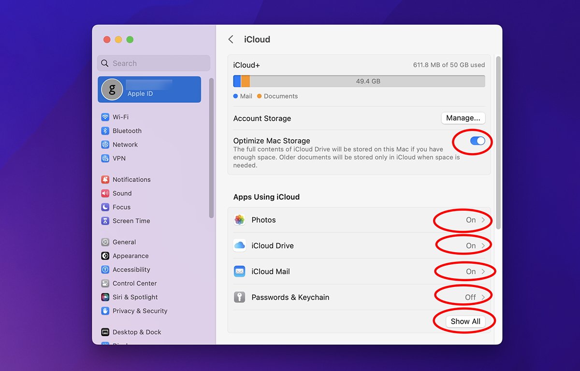Expand Passwords & Keychain Off chevron
Viewport: 580px width, 371px height.
pyautogui.click(x=483, y=298)
